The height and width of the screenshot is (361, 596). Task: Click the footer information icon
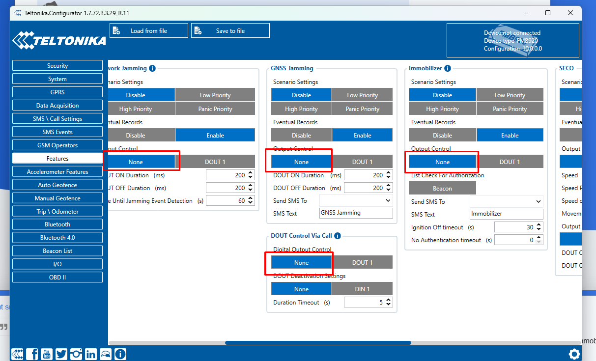tap(120, 354)
